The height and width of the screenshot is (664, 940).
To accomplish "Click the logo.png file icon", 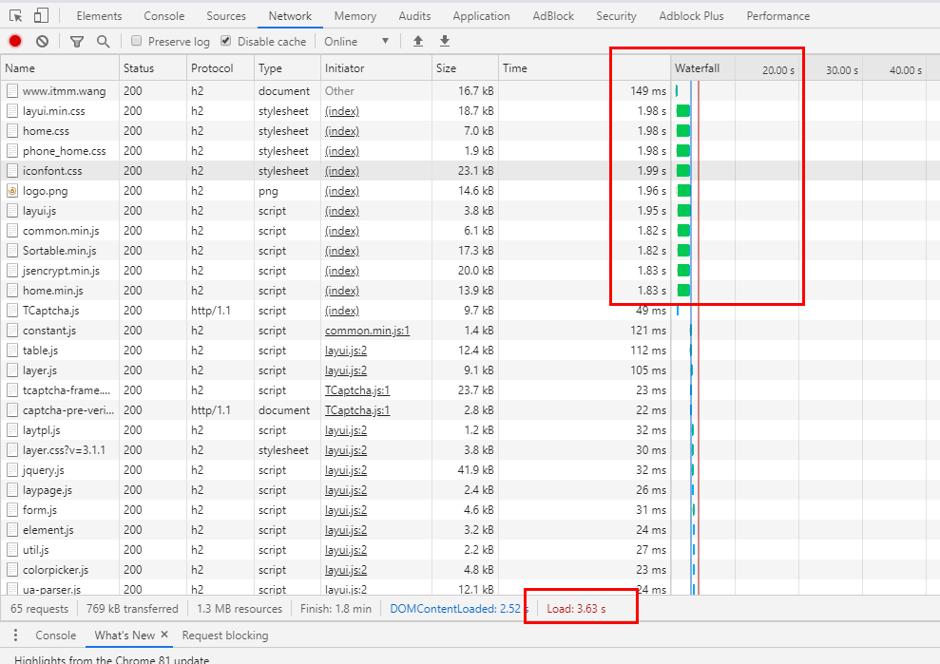I will pyautogui.click(x=12, y=191).
